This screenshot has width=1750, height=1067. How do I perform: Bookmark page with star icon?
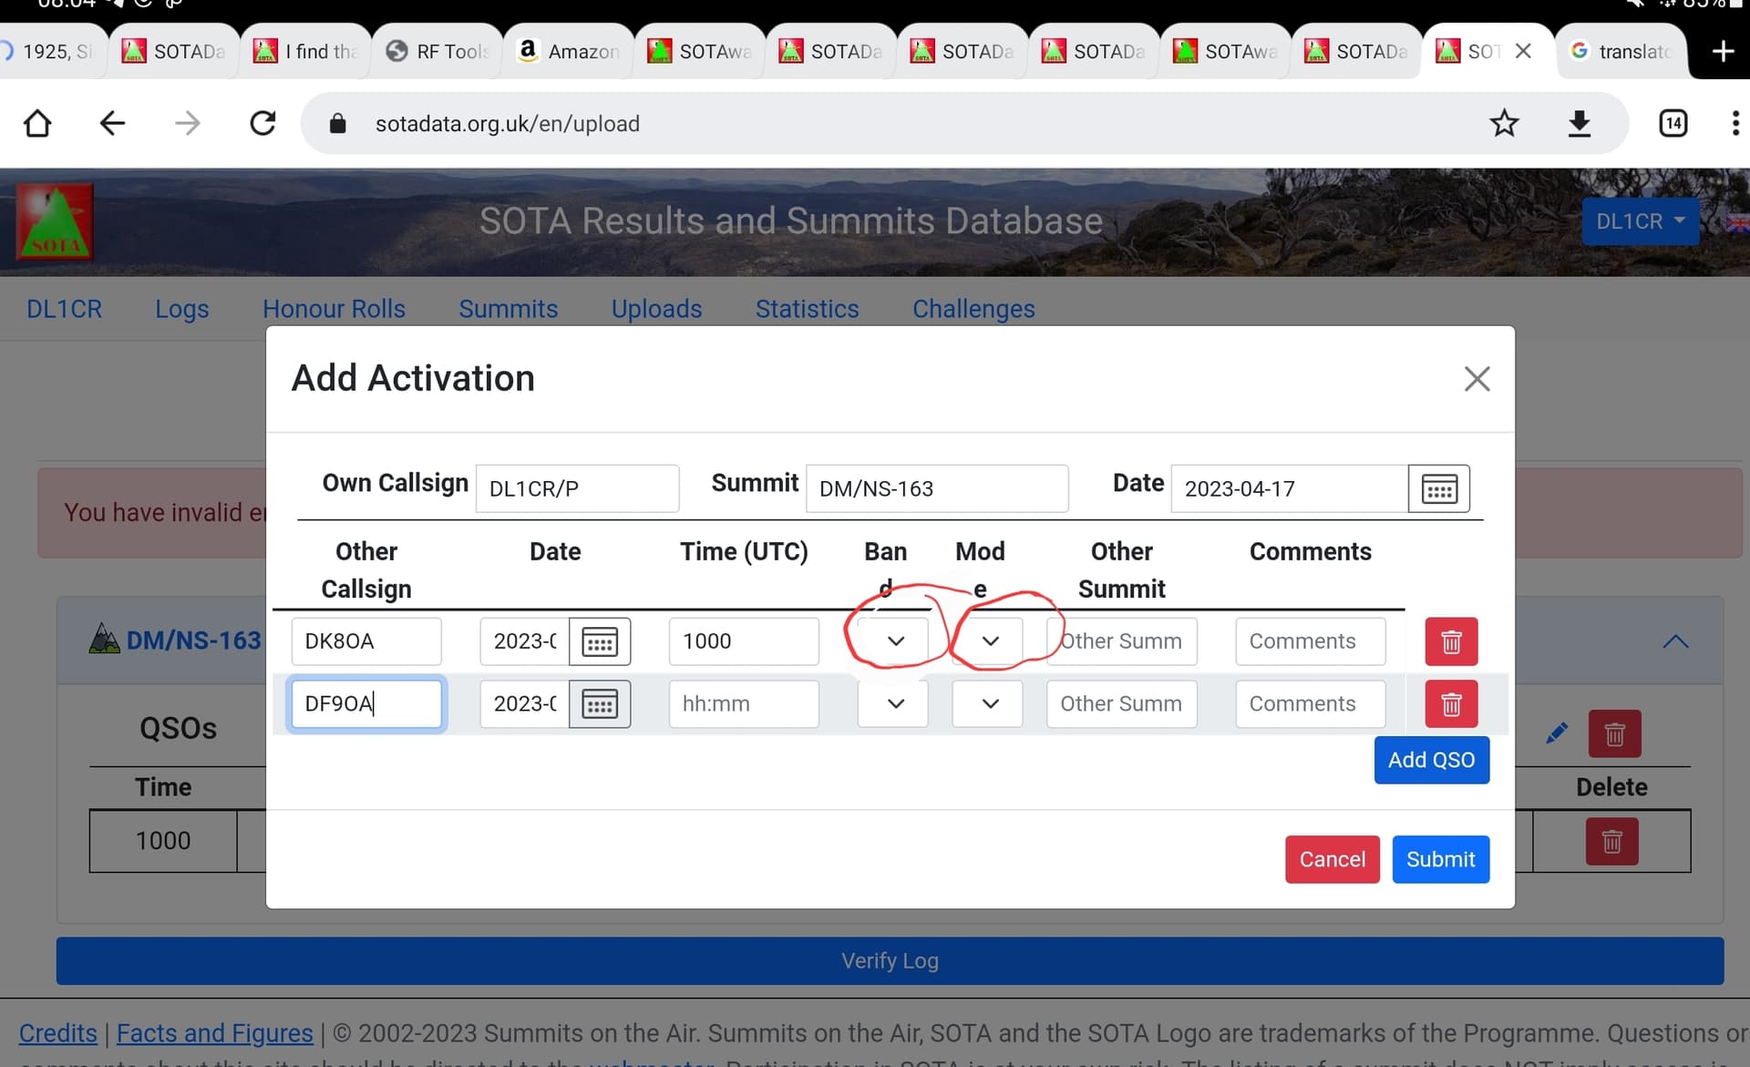click(1504, 123)
